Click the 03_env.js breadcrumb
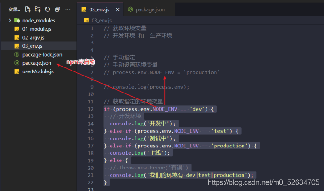Image resolution: width=324 pixels, height=191 pixels. 101,20
